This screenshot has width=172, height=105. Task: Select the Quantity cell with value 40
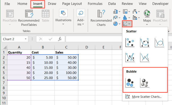click(19, 68)
